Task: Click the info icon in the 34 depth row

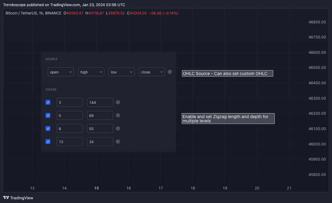Action: point(118,142)
